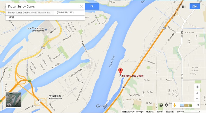Click the blue 登录 sign-in button

(x=195, y=6)
